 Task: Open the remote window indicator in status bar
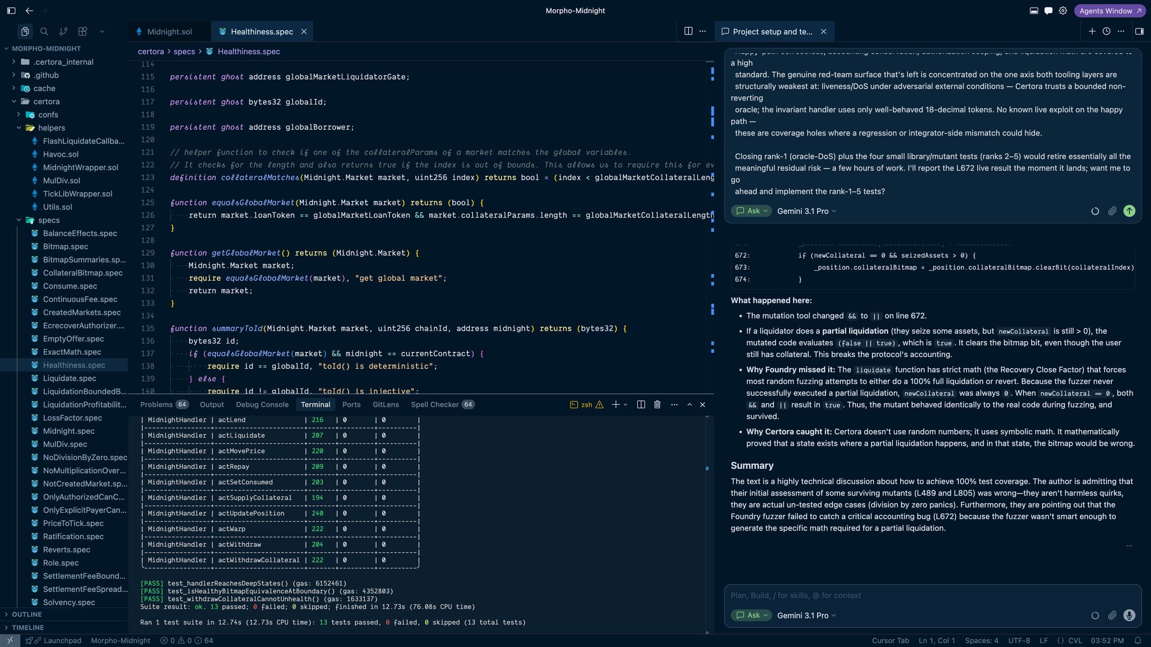[10, 640]
